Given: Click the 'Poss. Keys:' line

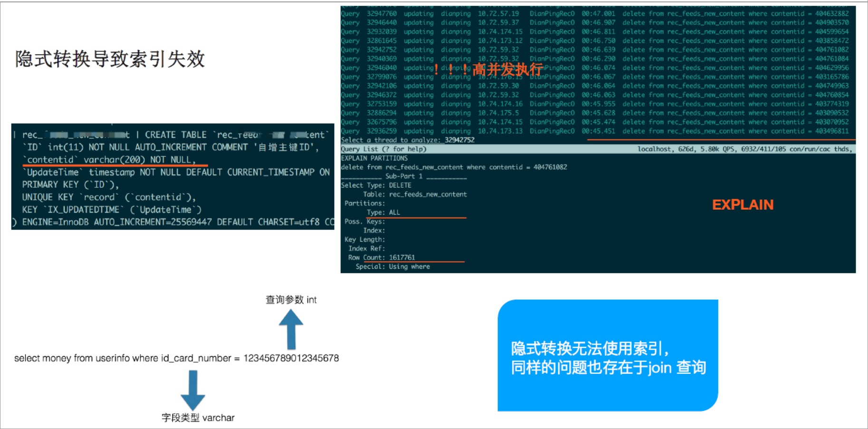Looking at the screenshot, I should tap(365, 221).
